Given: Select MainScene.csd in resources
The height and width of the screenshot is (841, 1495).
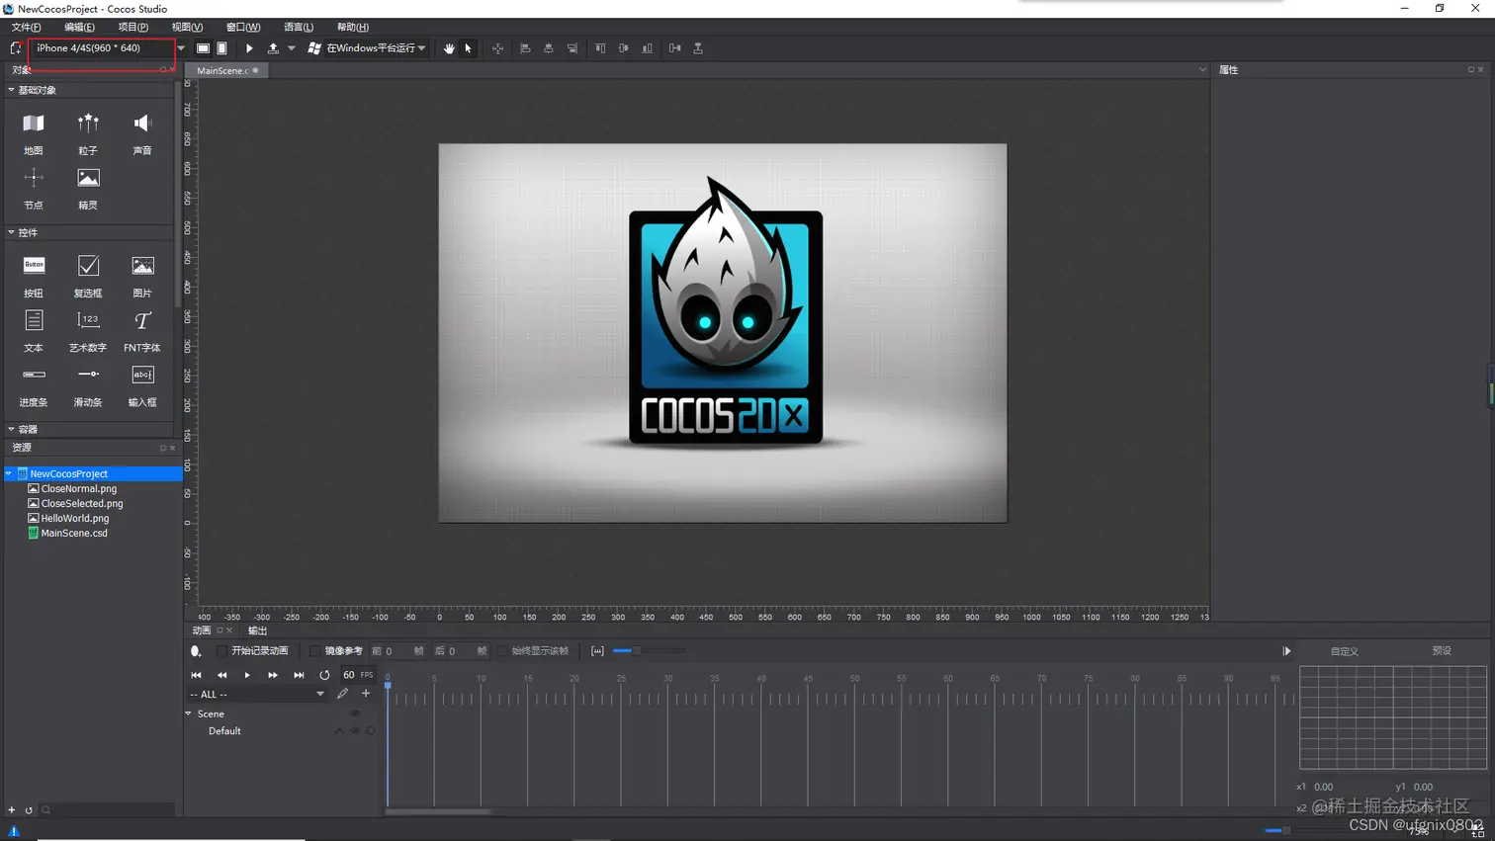Looking at the screenshot, I should 74,533.
